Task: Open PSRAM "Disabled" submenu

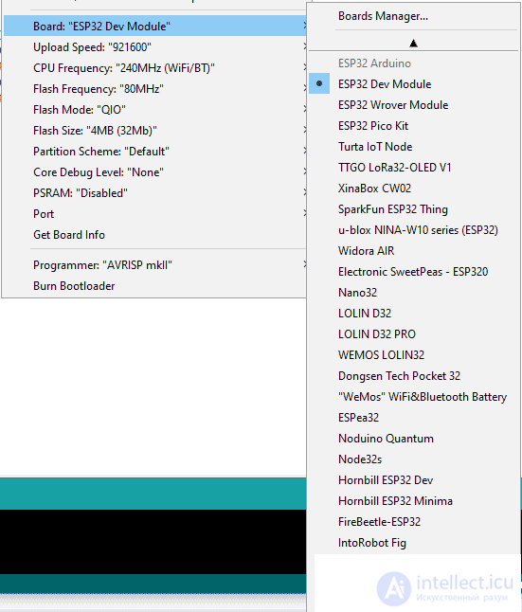Action: [155, 193]
